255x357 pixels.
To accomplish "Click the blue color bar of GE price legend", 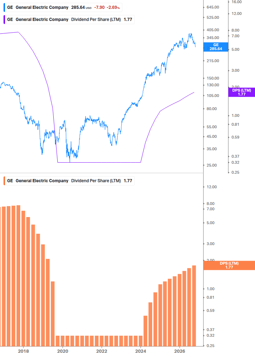I will pyautogui.click(x=4, y=7).
